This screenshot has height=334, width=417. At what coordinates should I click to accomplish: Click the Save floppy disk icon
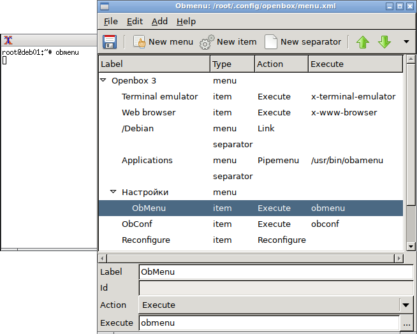[x=110, y=42]
